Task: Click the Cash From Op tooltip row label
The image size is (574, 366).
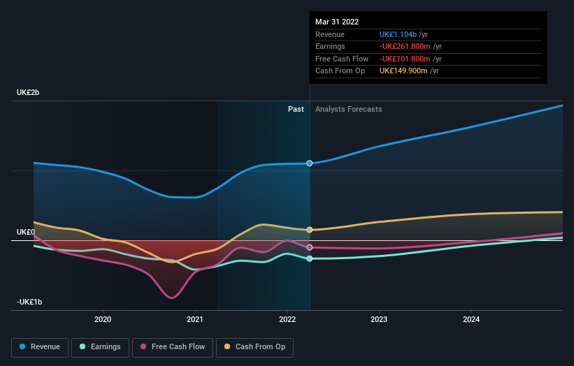Action: pyautogui.click(x=340, y=71)
